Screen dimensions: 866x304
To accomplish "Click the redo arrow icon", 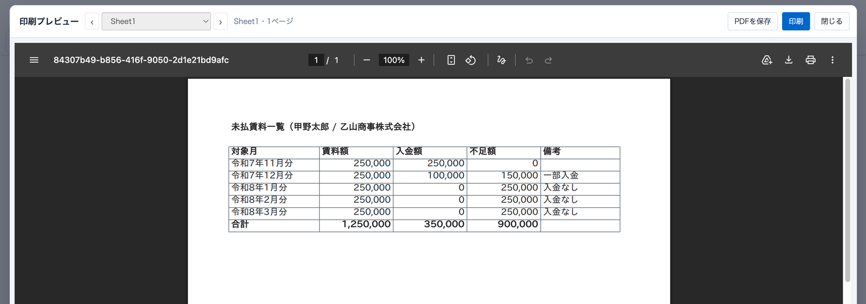I will tap(548, 60).
